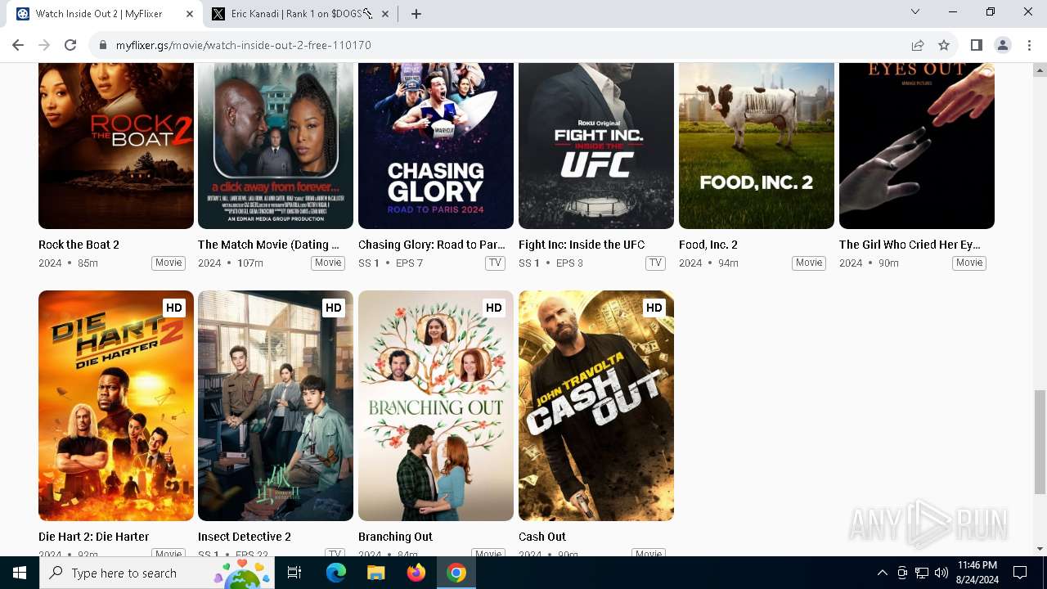
Task: Switch to Eric Kanadi X tab
Action: [300, 14]
